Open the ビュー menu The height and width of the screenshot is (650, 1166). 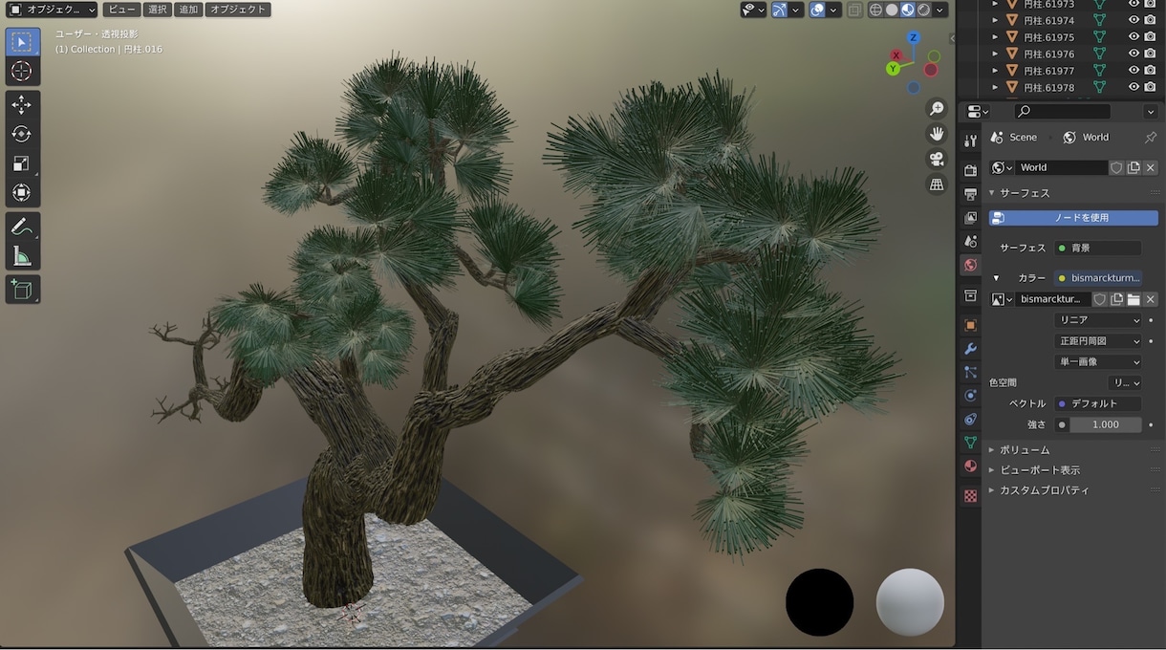click(121, 10)
